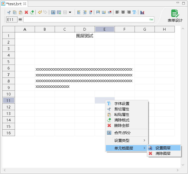The height and width of the screenshot is (174, 188).
Task: Select 字体设置 in the context menu
Action: pos(122,103)
